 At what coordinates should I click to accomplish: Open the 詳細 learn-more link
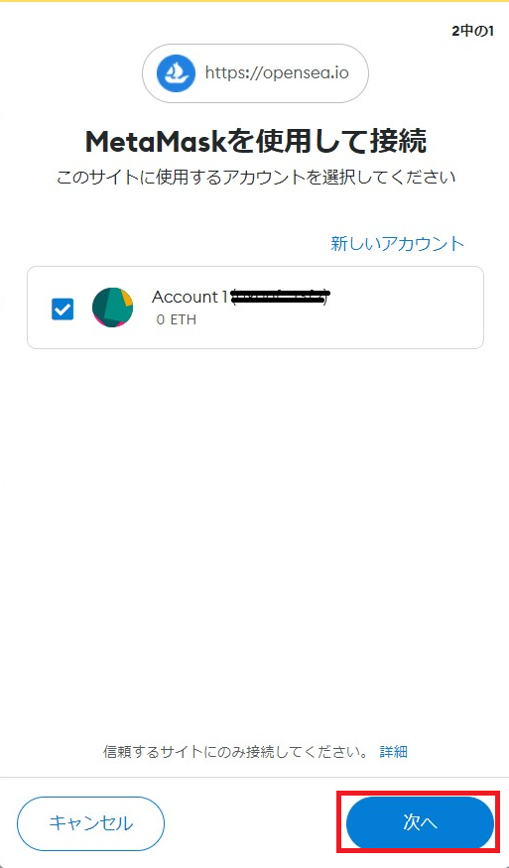[393, 751]
